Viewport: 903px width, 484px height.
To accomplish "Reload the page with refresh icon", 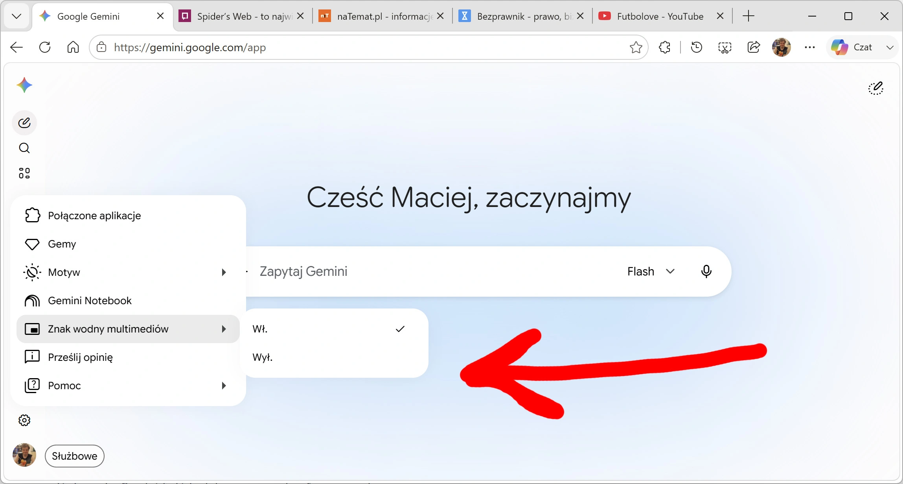I will pos(45,47).
